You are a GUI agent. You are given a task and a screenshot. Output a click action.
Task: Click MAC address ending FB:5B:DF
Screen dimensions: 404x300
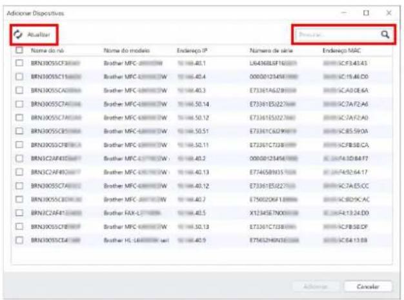point(345,227)
